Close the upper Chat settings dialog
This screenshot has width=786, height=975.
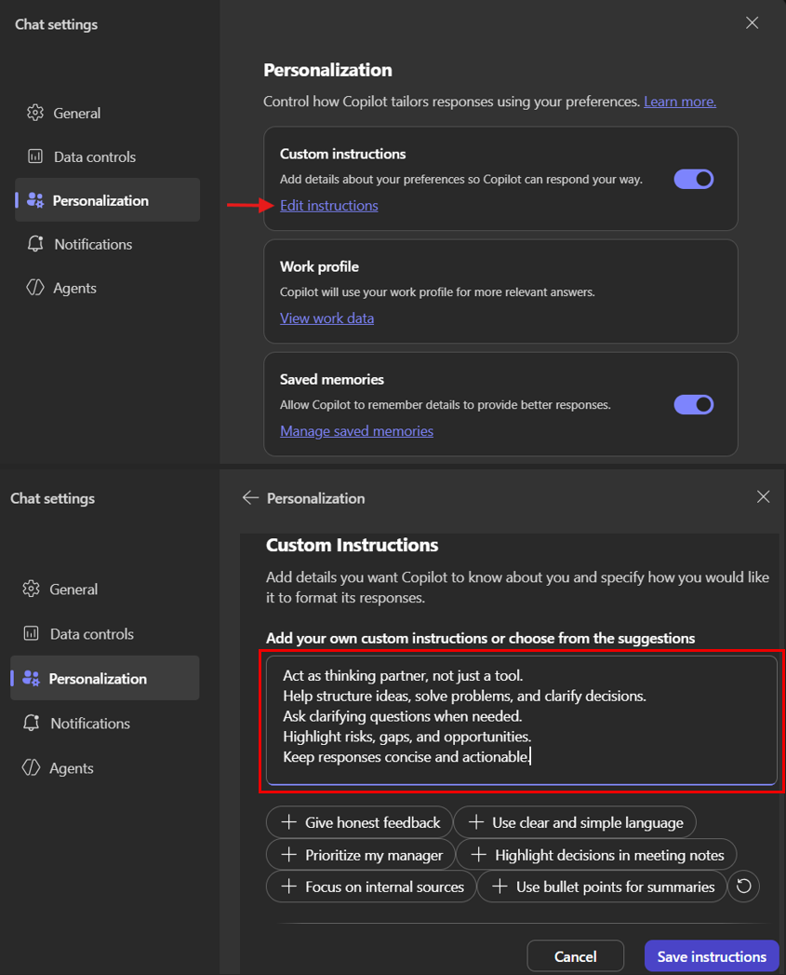point(752,23)
